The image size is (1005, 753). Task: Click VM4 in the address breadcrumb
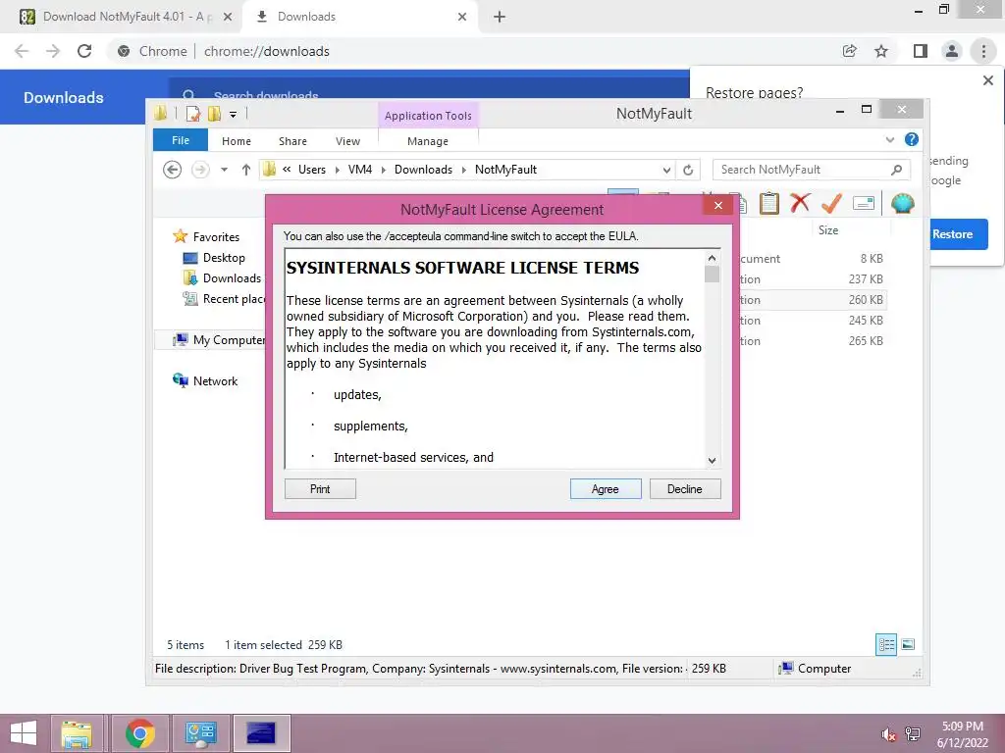(x=359, y=170)
